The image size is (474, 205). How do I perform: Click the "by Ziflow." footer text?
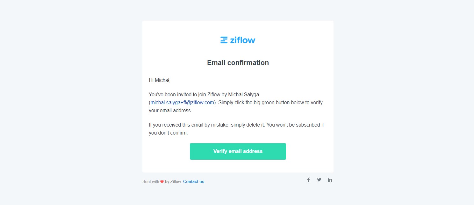tap(173, 182)
